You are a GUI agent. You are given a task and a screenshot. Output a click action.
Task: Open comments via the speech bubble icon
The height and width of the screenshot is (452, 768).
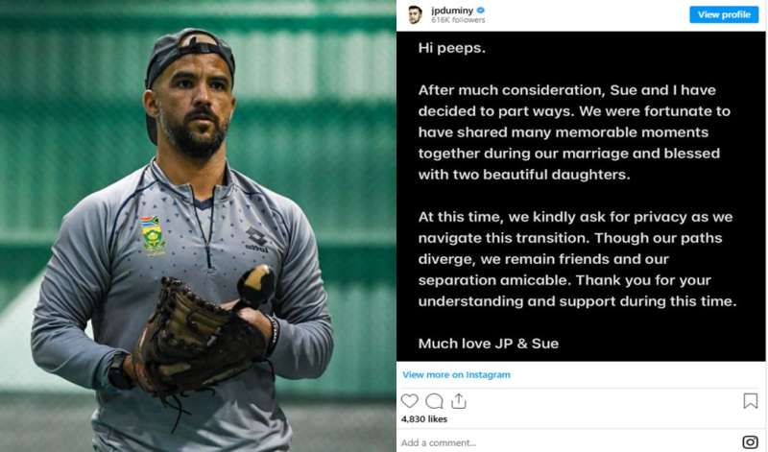[434, 401]
